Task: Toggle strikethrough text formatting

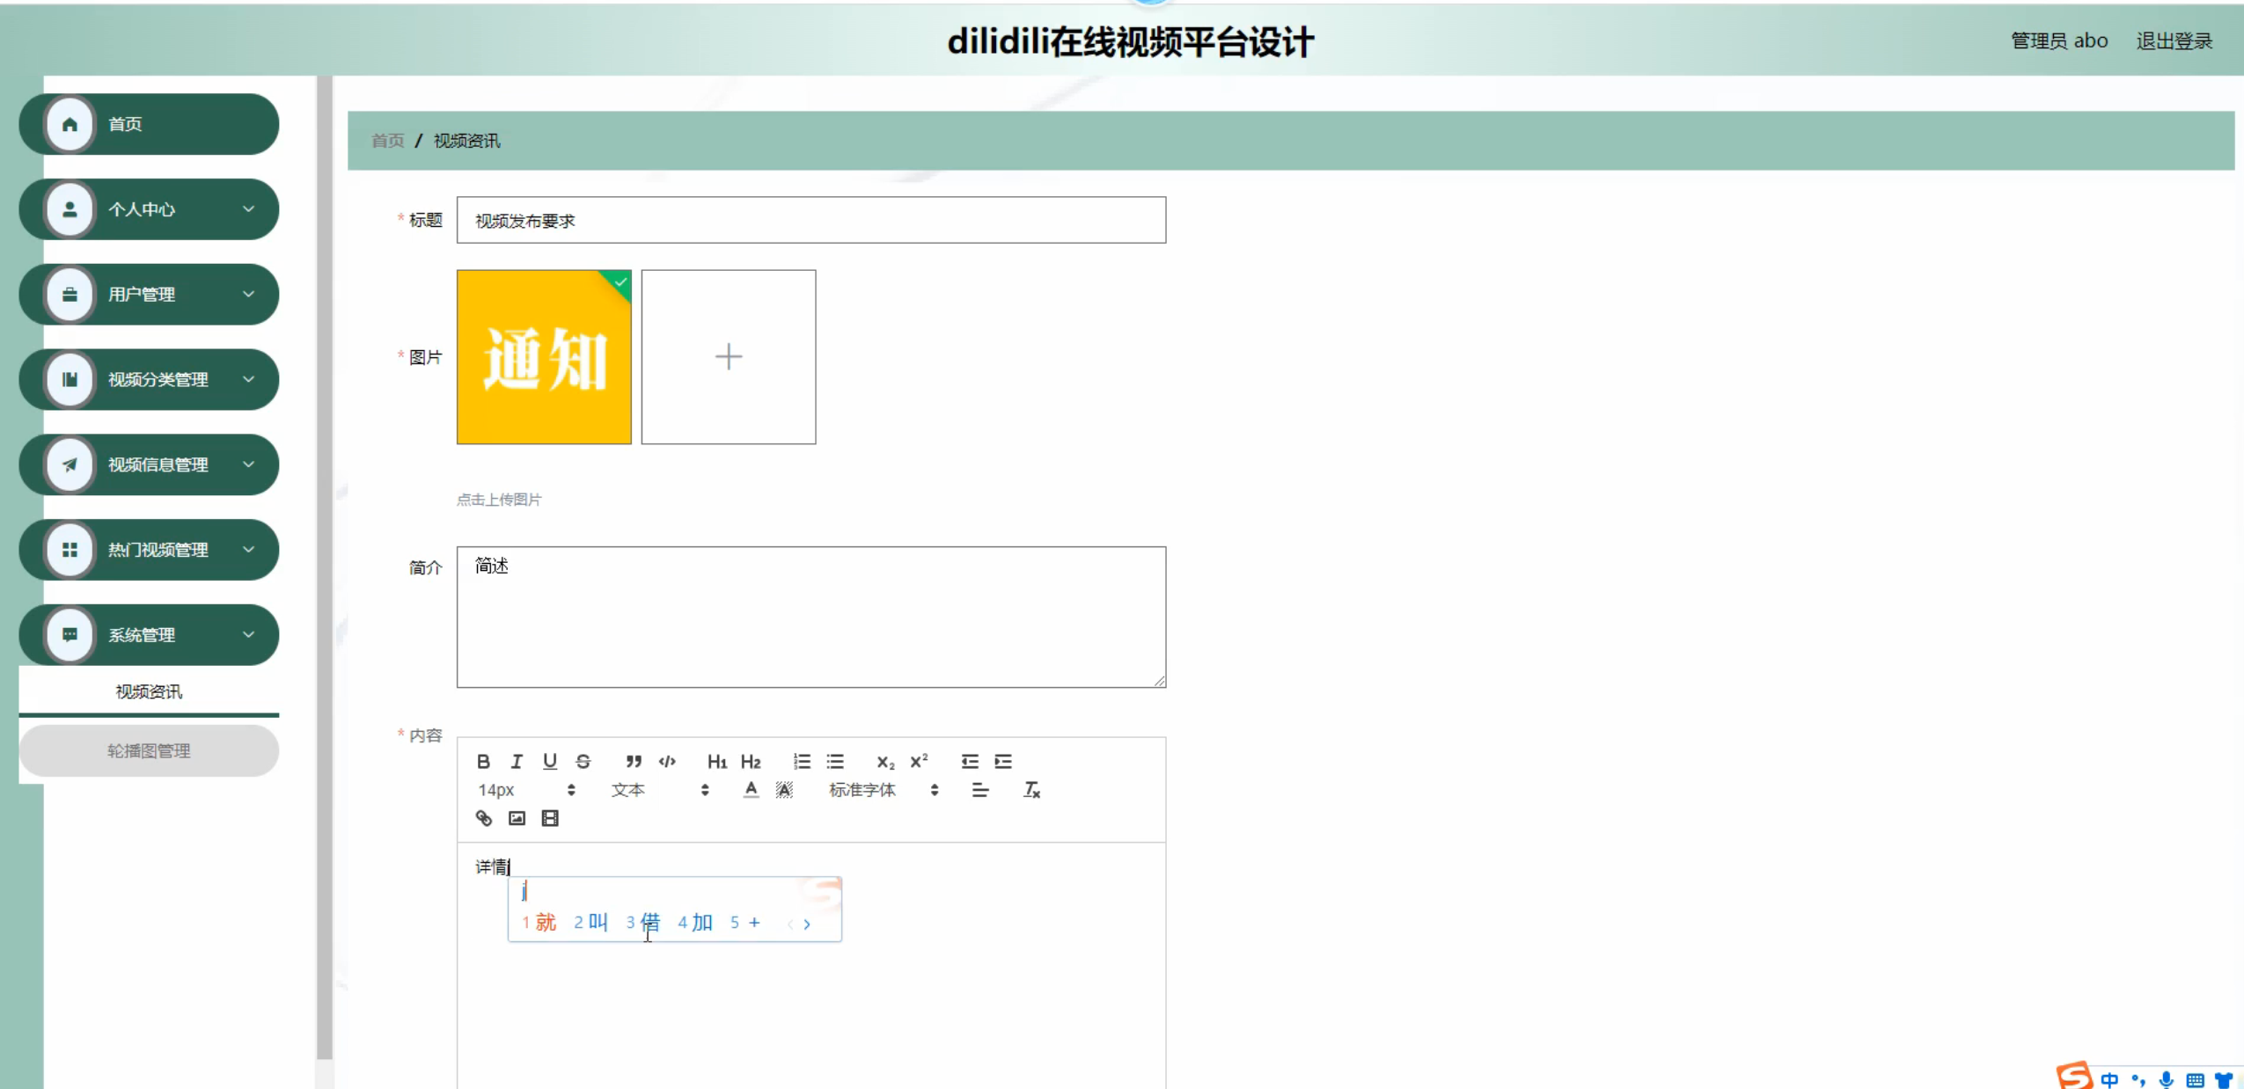Action: [x=583, y=761]
